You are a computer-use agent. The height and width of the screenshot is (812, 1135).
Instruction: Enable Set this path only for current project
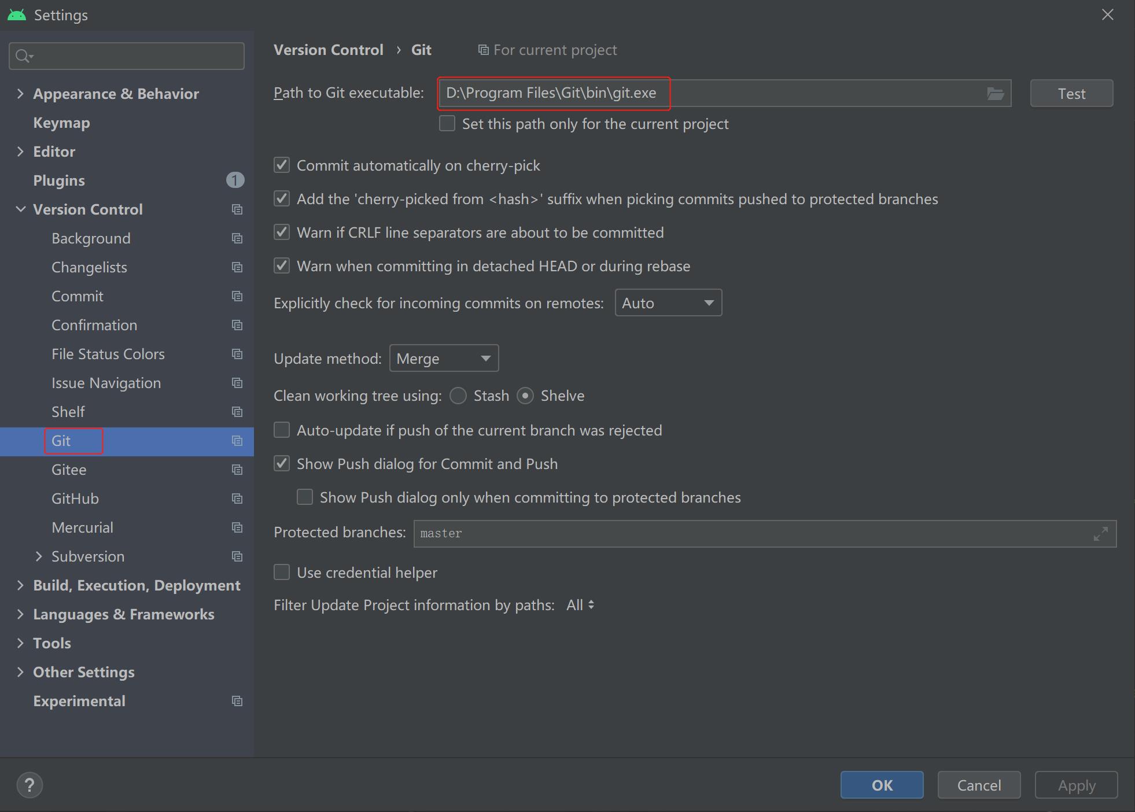tap(447, 124)
